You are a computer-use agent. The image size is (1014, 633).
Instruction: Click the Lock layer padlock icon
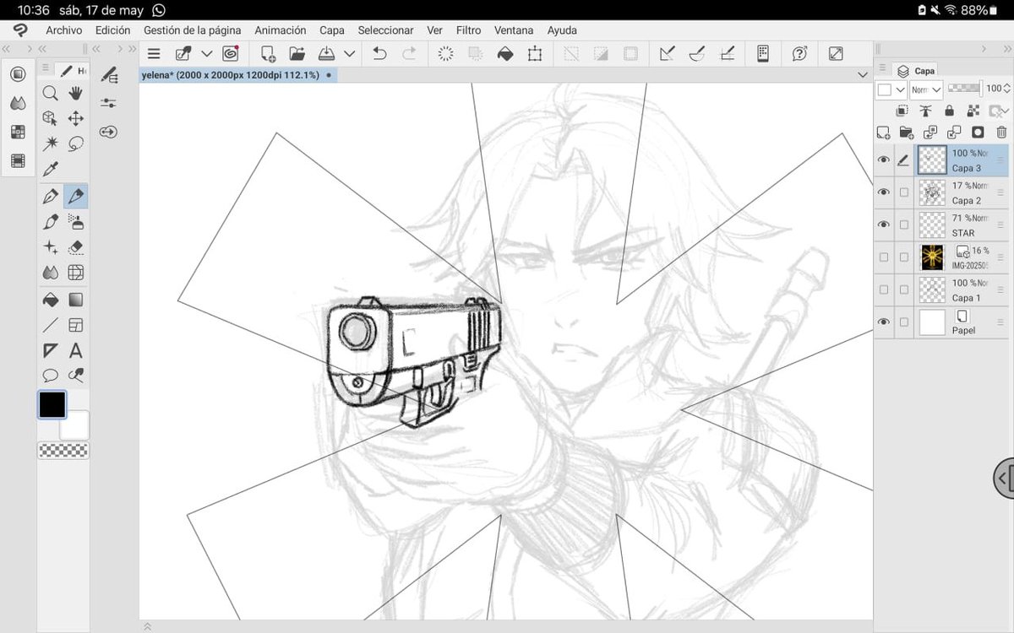950,111
